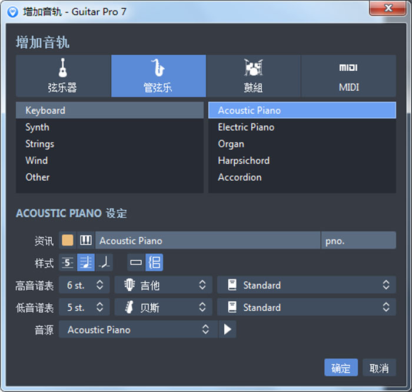Select grand staff layout icon
412x392 pixels.
tap(154, 263)
